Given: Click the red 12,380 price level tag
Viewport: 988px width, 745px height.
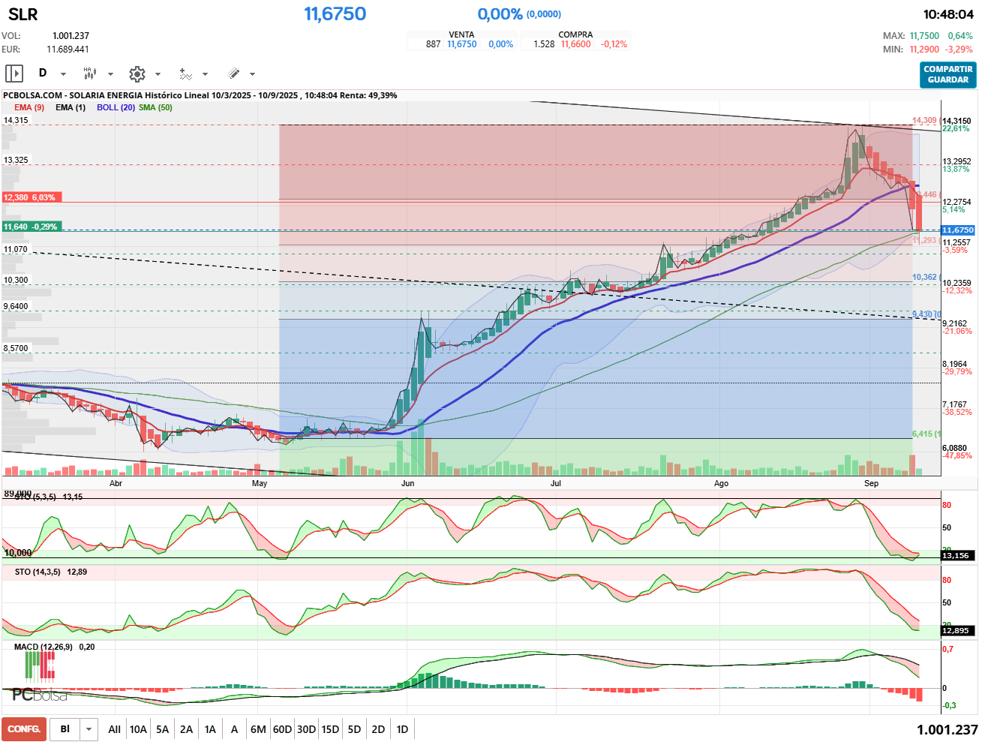Looking at the screenshot, I should click(x=32, y=197).
